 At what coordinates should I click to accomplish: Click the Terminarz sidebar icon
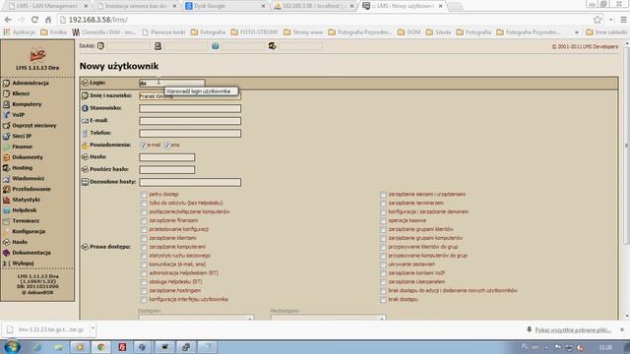coord(7,221)
